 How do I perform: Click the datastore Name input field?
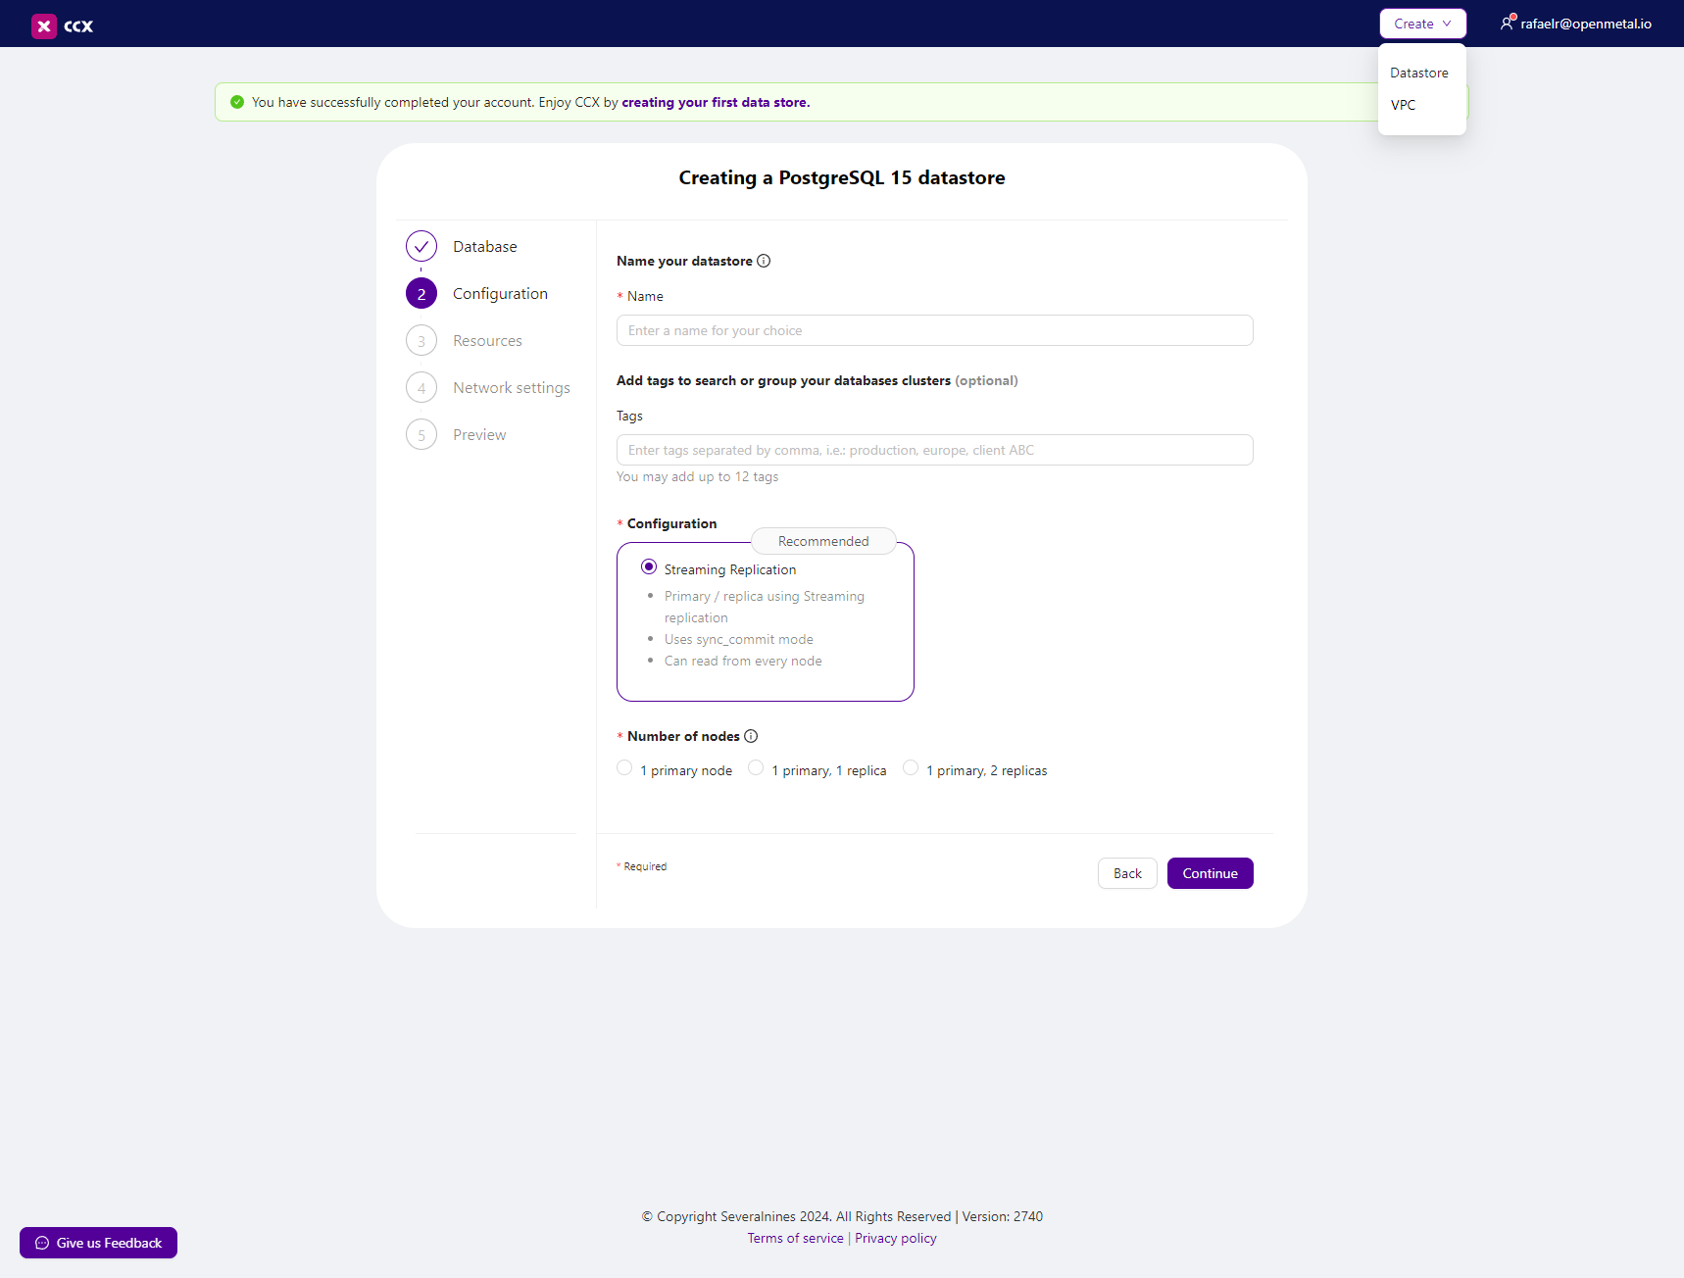pyautogui.click(x=934, y=330)
